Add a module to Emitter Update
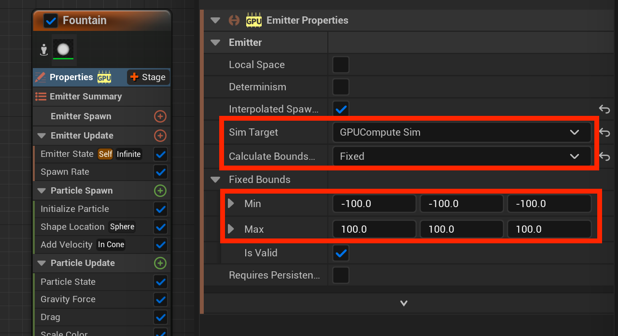This screenshot has width=618, height=336. pyautogui.click(x=160, y=136)
